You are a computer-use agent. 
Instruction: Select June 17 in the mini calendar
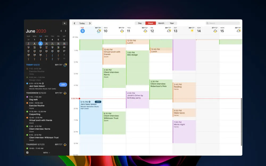point(46,47)
